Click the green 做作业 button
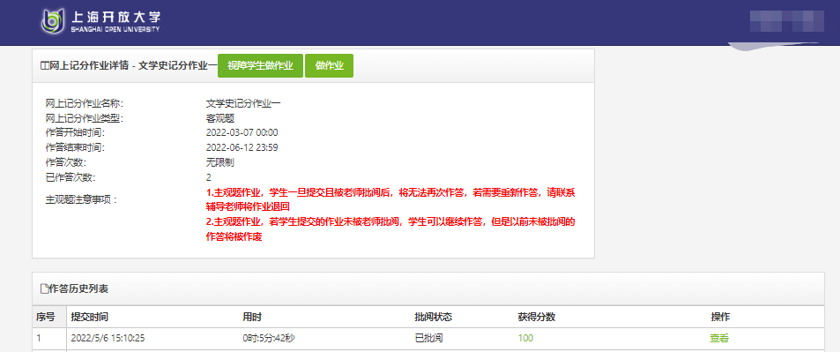 coord(329,65)
